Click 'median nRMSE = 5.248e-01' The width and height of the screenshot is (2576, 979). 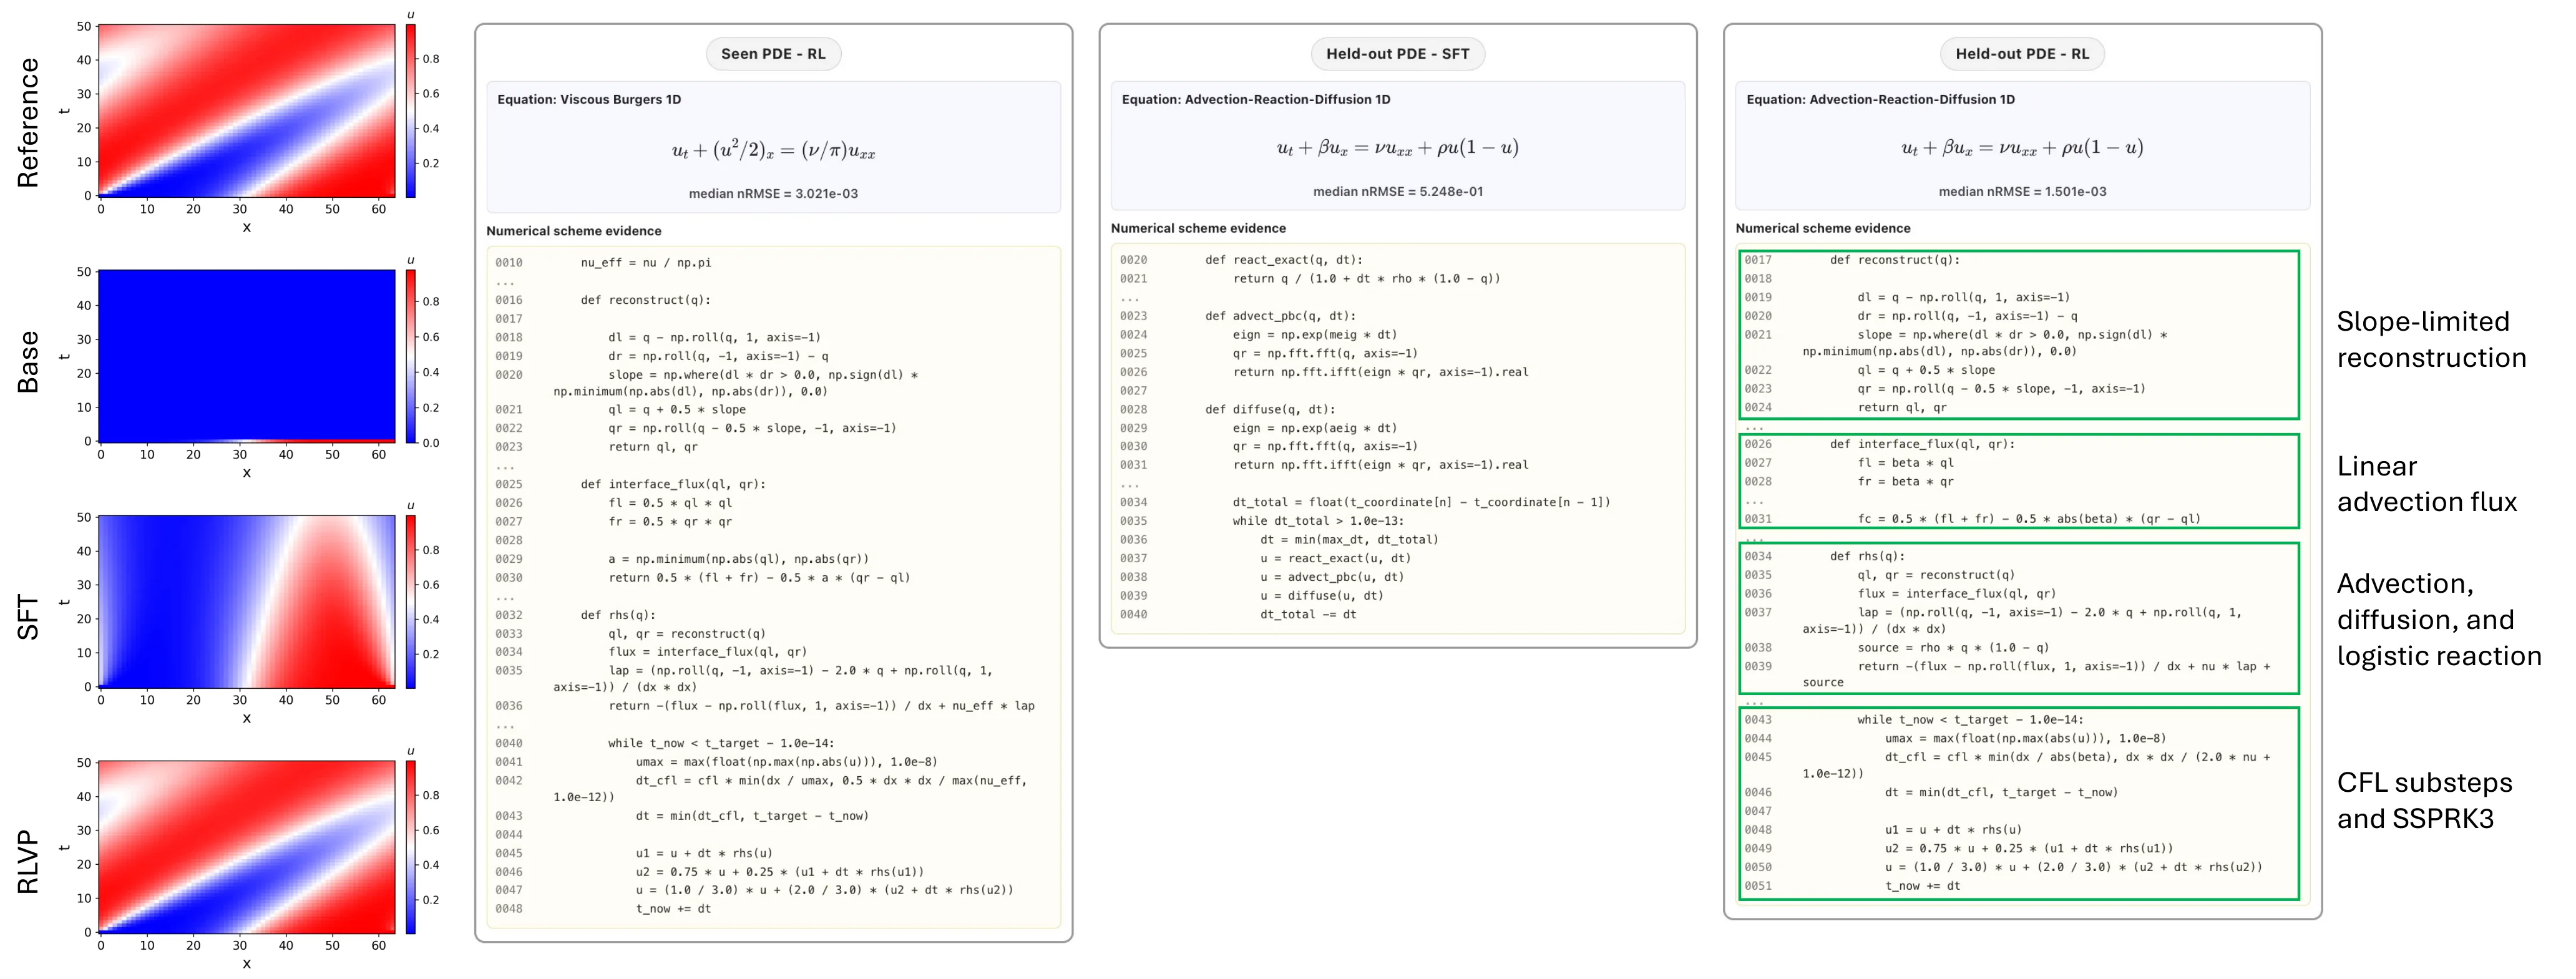pos(1397,192)
